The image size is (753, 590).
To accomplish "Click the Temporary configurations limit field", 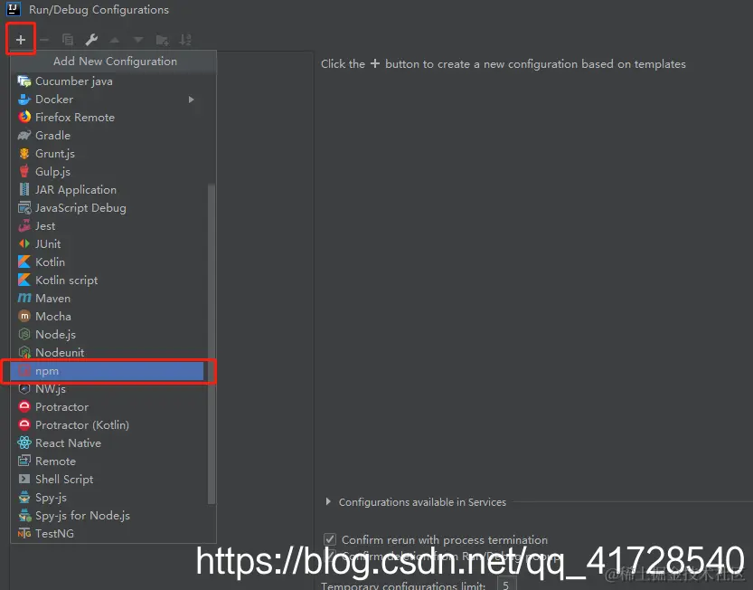I will pyautogui.click(x=506, y=584).
